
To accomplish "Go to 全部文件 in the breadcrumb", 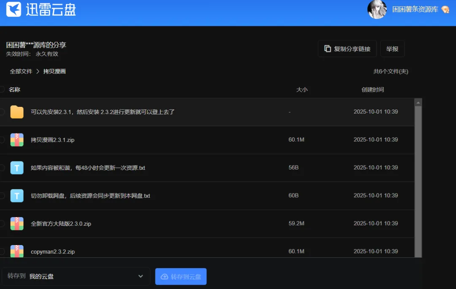I will [21, 71].
